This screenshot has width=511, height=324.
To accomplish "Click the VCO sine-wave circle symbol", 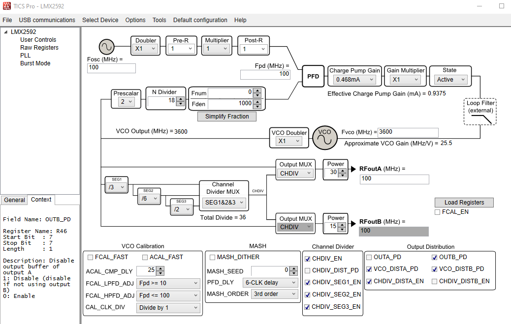I will click(324, 138).
